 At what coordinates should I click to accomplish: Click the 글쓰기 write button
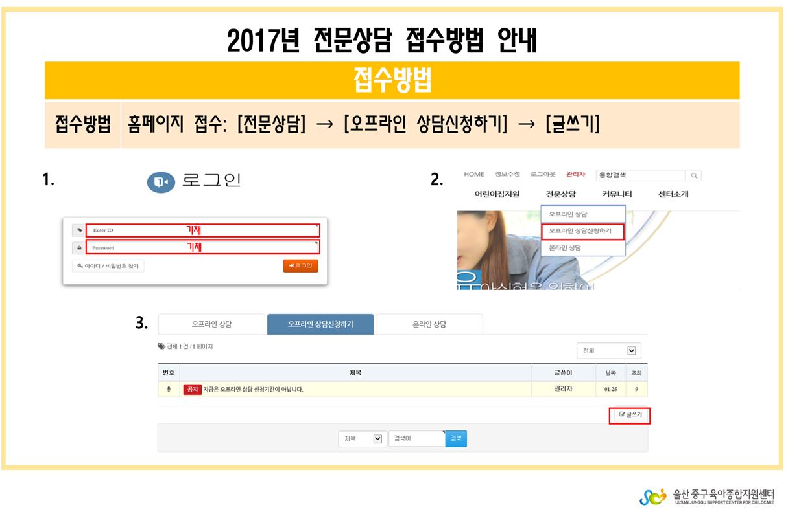point(629,414)
